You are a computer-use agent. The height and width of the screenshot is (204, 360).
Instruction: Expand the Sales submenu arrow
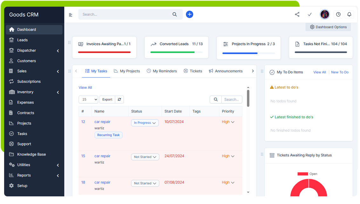(x=58, y=71)
